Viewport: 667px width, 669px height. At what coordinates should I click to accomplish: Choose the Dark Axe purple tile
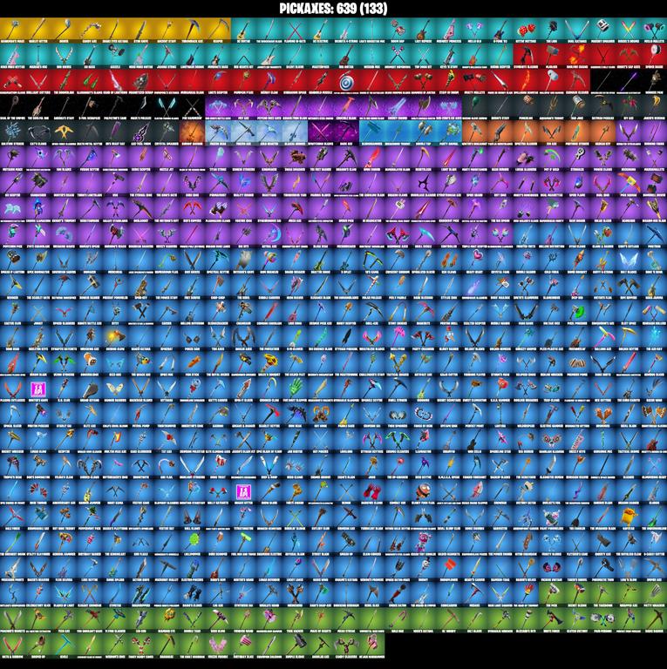click(346, 133)
